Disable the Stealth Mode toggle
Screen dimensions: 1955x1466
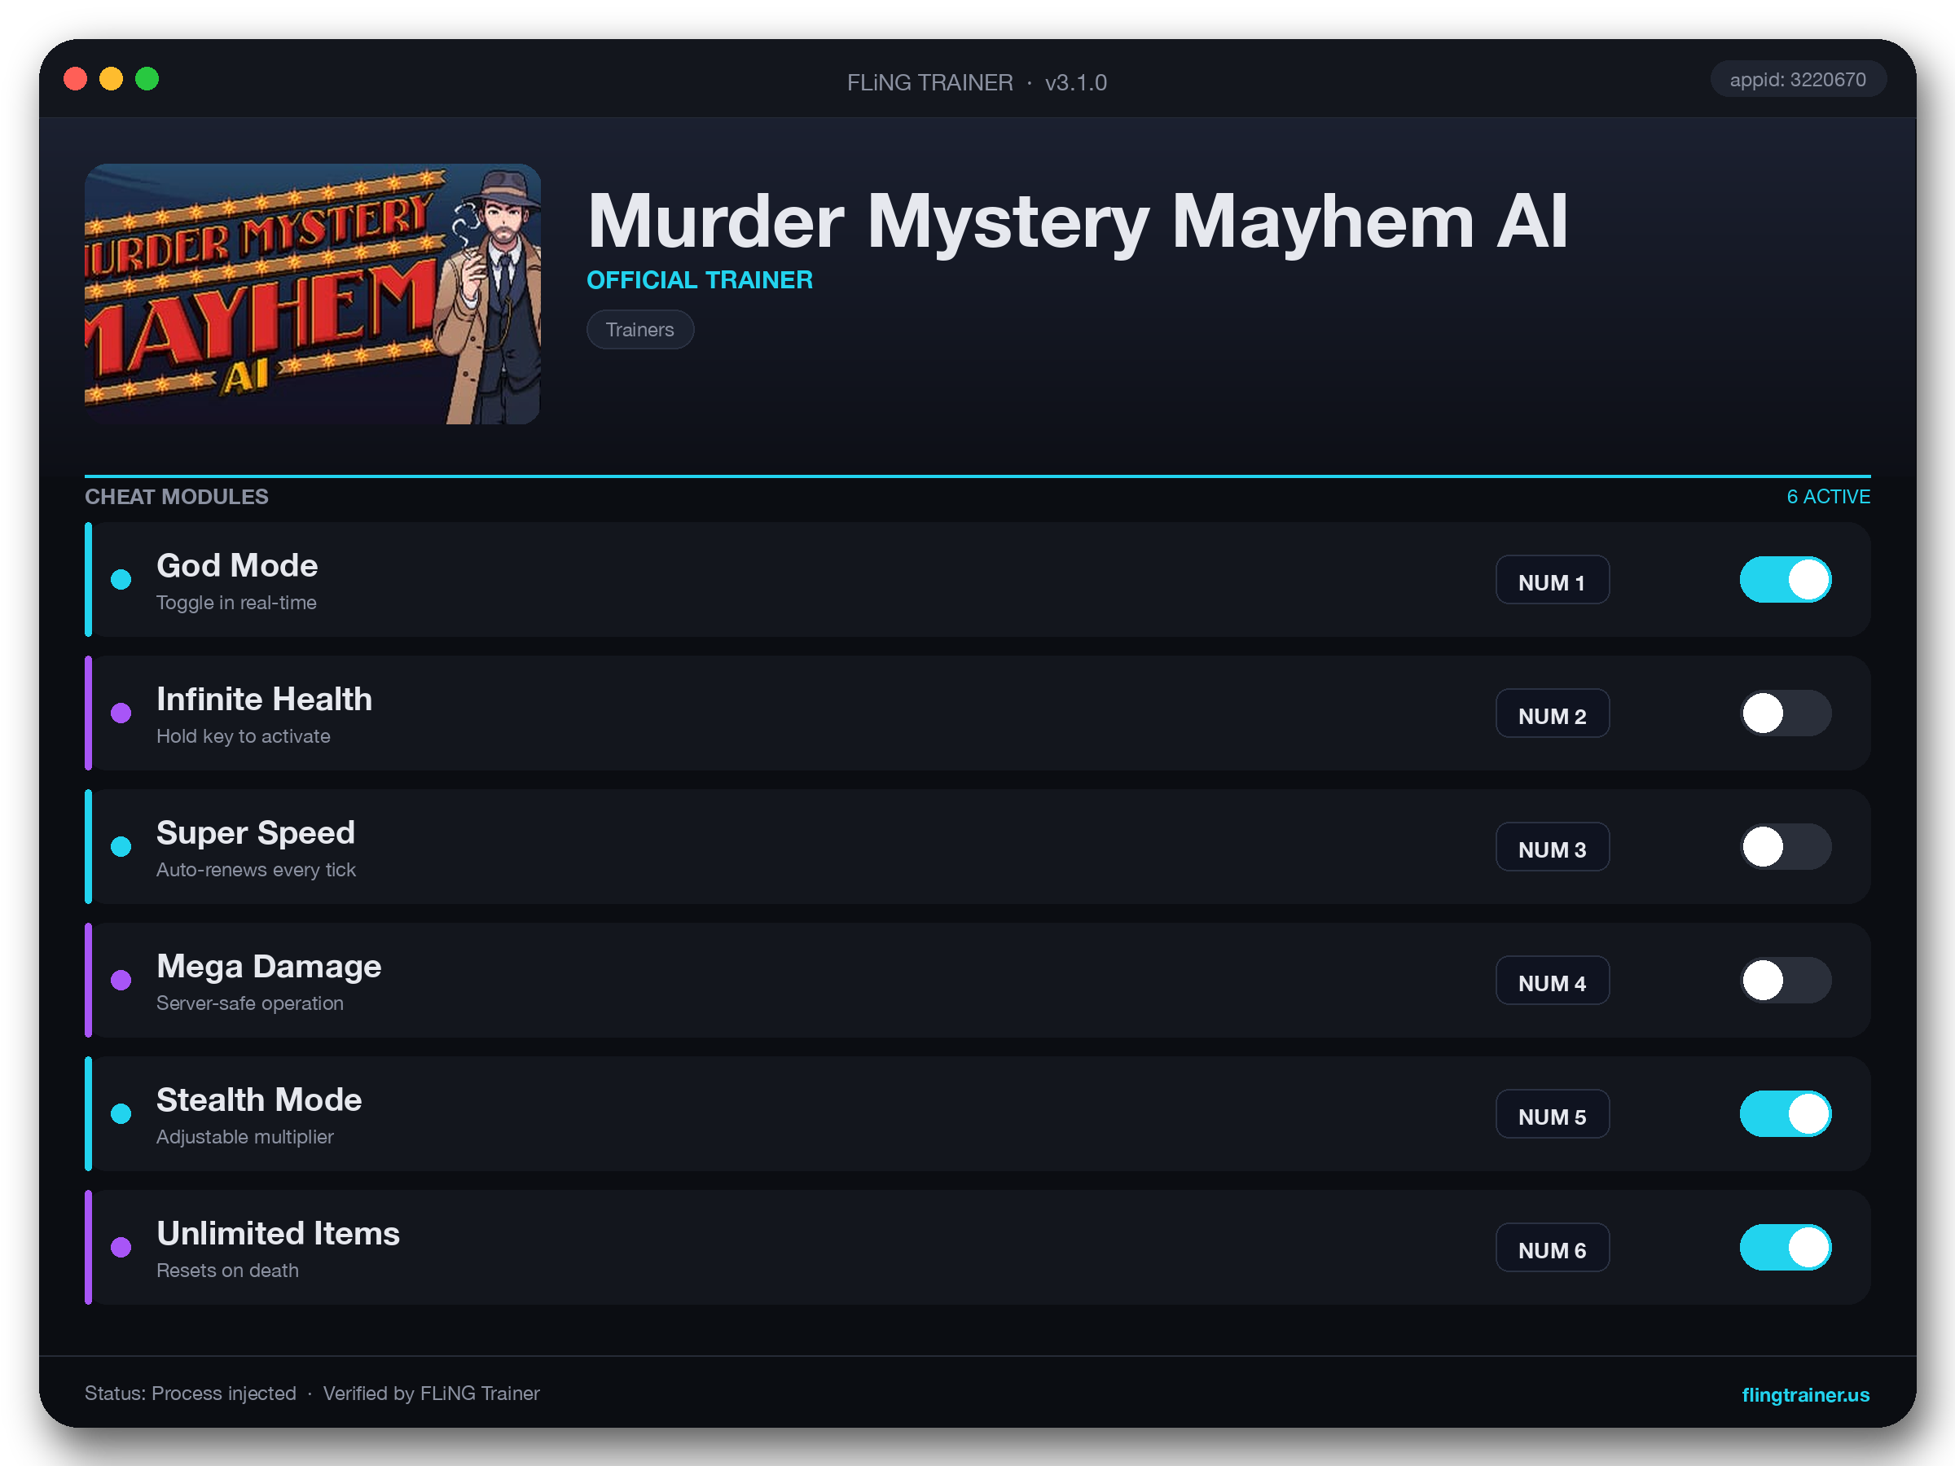(1786, 1113)
